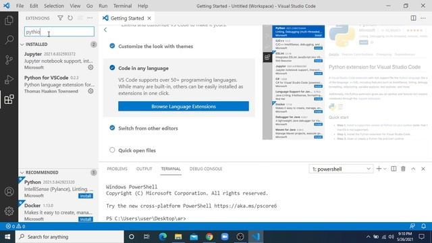Install the Docker extension

coord(86,219)
